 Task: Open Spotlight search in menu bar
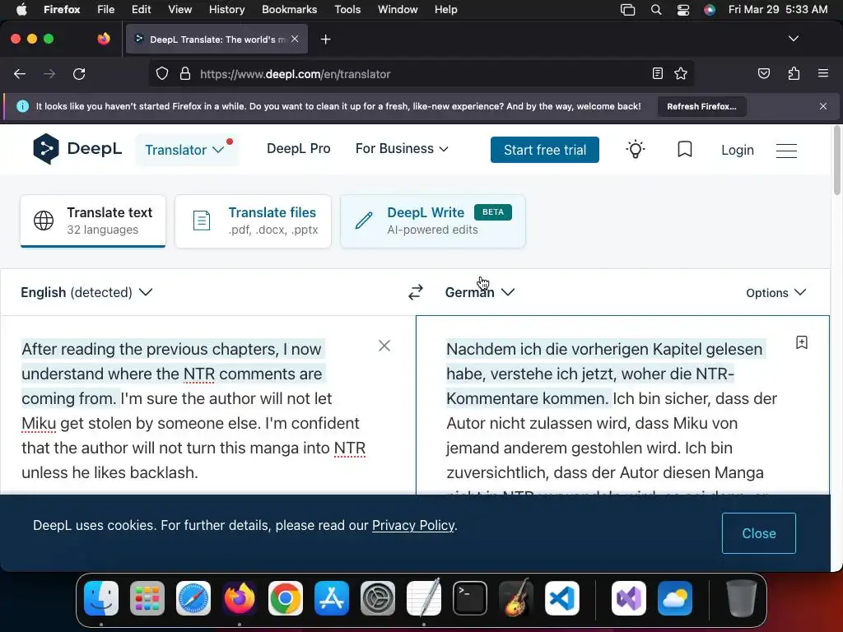tap(656, 10)
